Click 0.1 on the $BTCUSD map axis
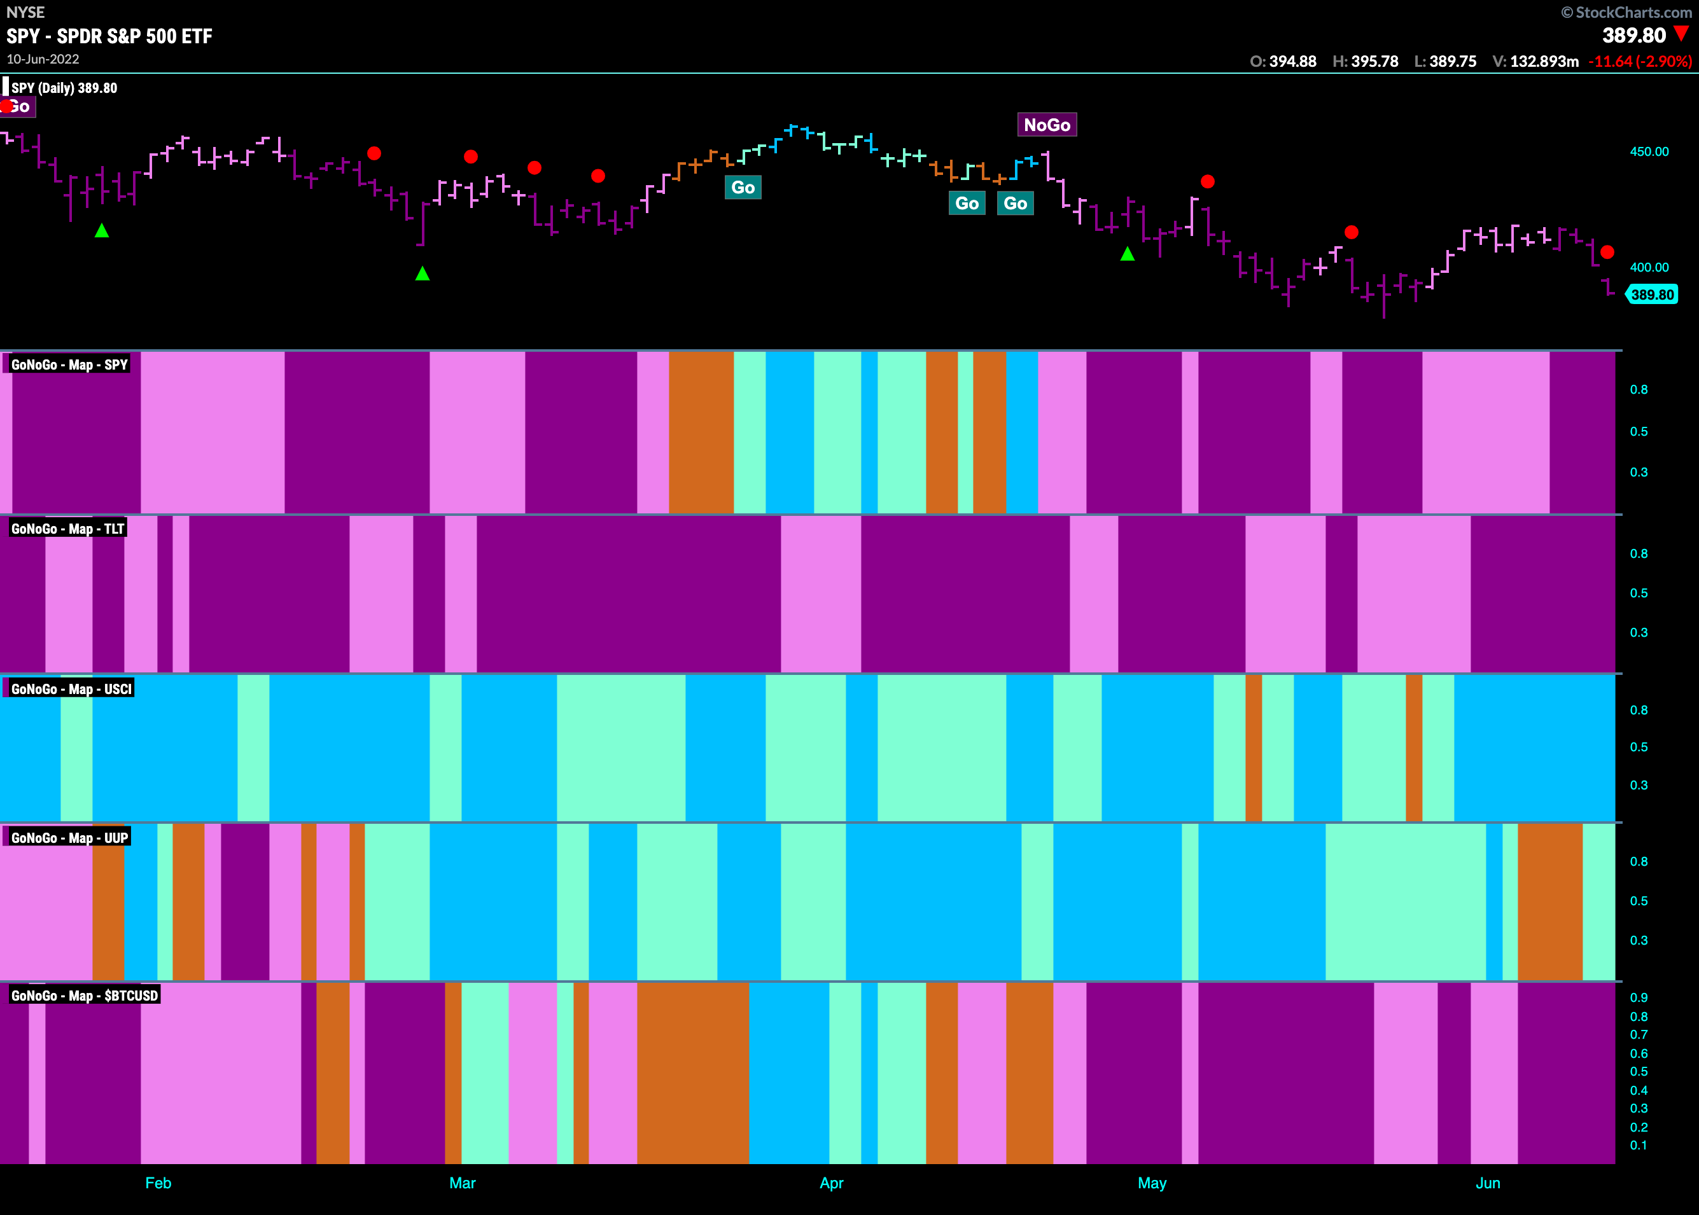This screenshot has width=1699, height=1215. pos(1639,1144)
